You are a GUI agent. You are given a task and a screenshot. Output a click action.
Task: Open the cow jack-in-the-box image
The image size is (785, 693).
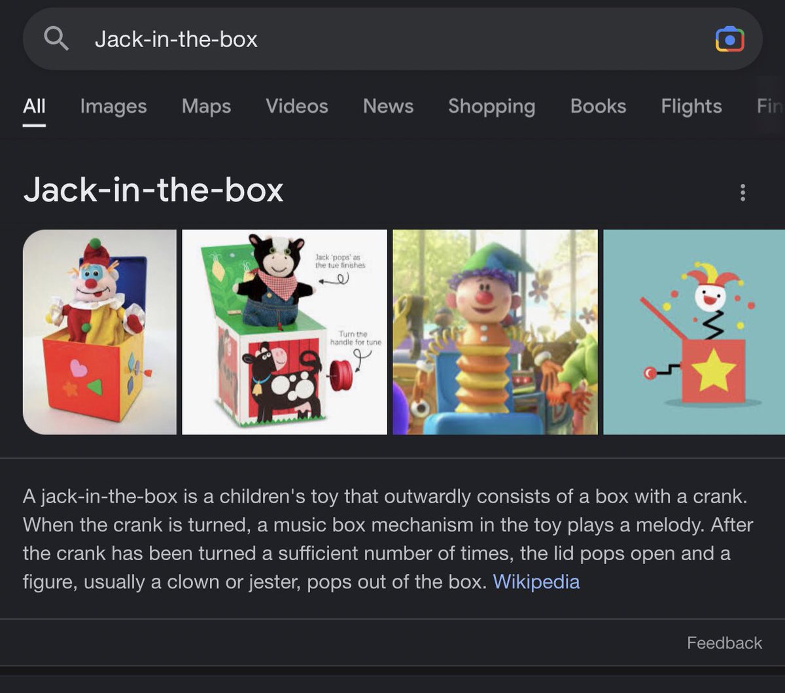[285, 332]
